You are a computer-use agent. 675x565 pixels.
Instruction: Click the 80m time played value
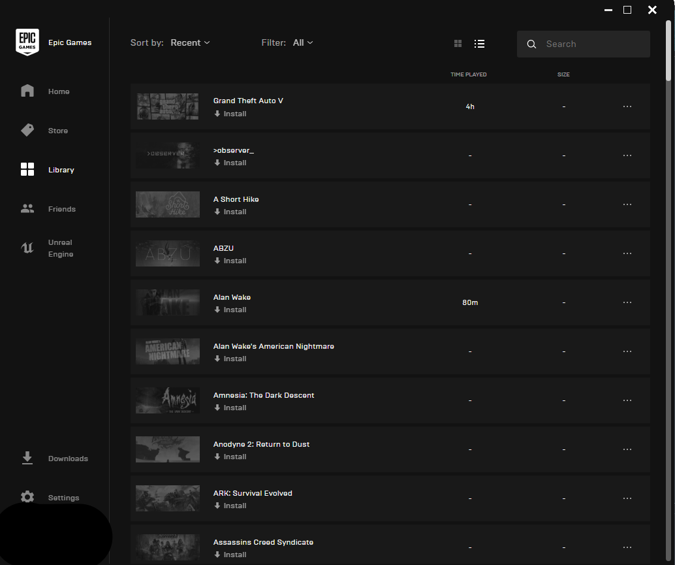tap(469, 302)
